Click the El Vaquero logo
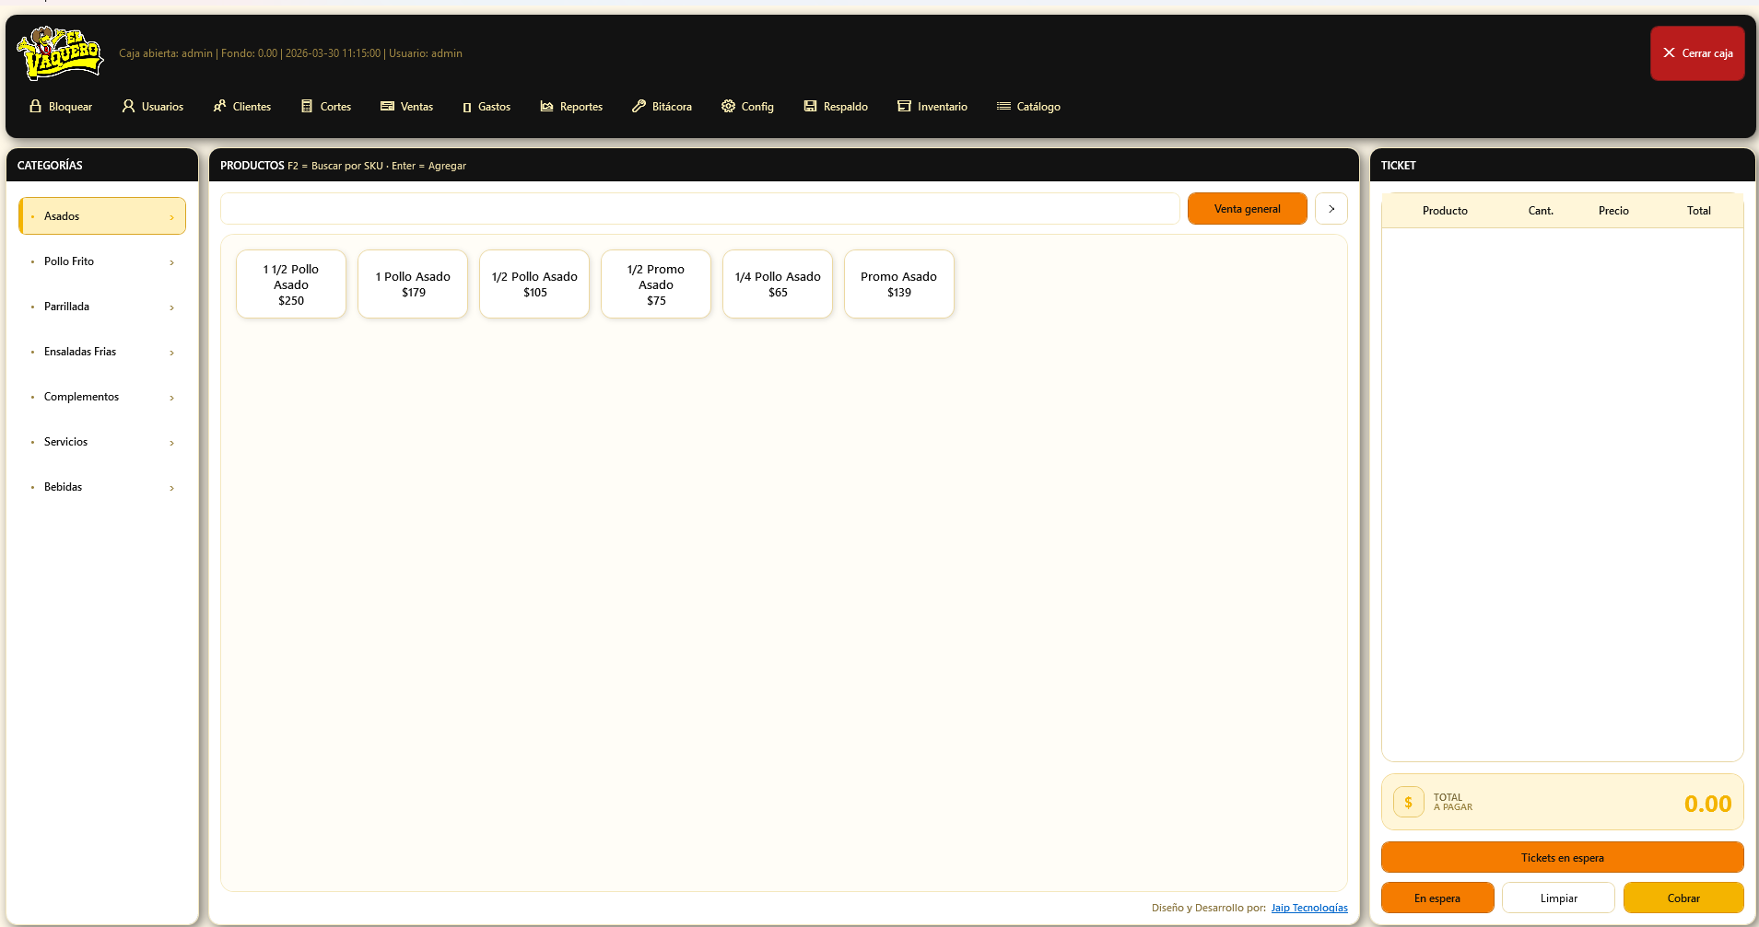 click(60, 53)
